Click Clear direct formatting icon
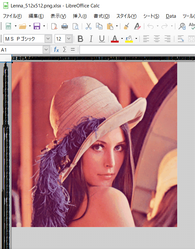This screenshot has height=249, width=195. tap(137, 26)
